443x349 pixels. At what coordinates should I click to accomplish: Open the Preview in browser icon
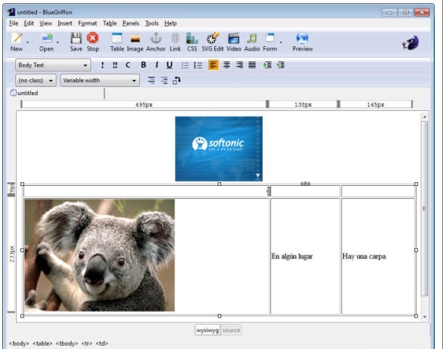pyautogui.click(x=302, y=42)
